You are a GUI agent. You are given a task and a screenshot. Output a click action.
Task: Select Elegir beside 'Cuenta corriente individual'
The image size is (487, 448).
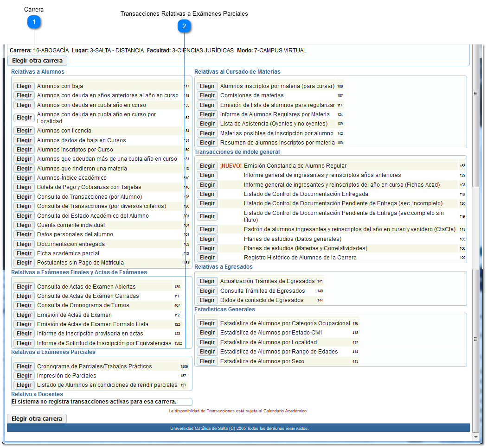(24, 225)
